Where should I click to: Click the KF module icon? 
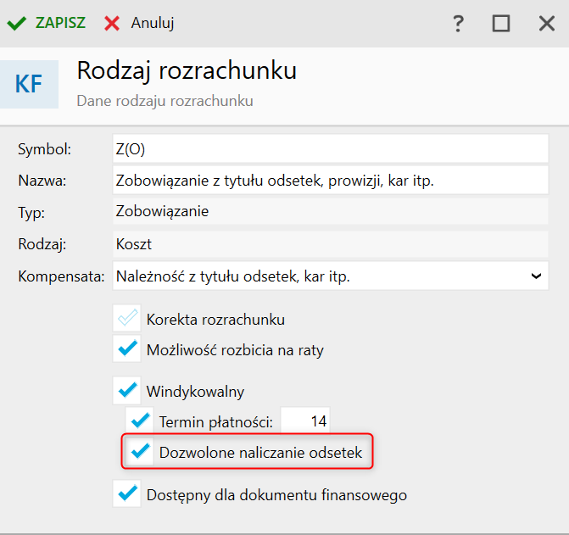click(29, 84)
